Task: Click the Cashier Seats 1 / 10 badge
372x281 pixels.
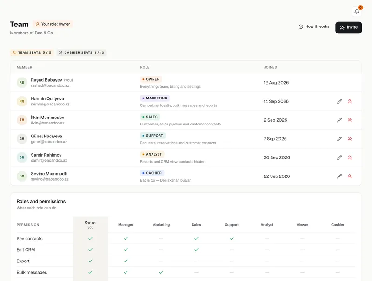Action: coord(82,52)
